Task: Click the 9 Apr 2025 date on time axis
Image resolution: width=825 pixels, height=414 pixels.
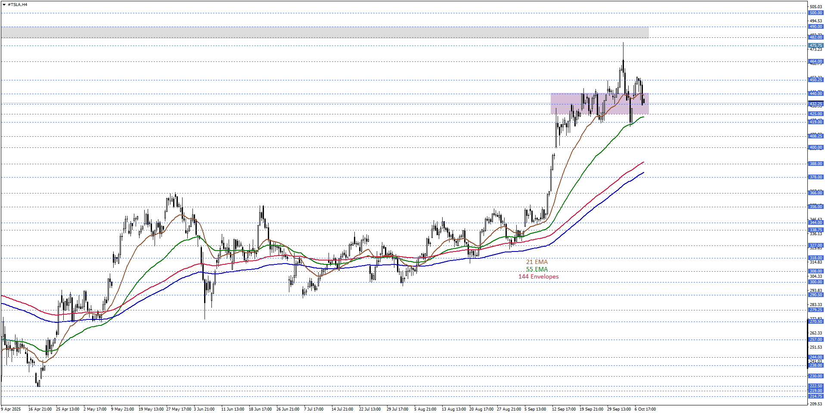Action: (11, 409)
